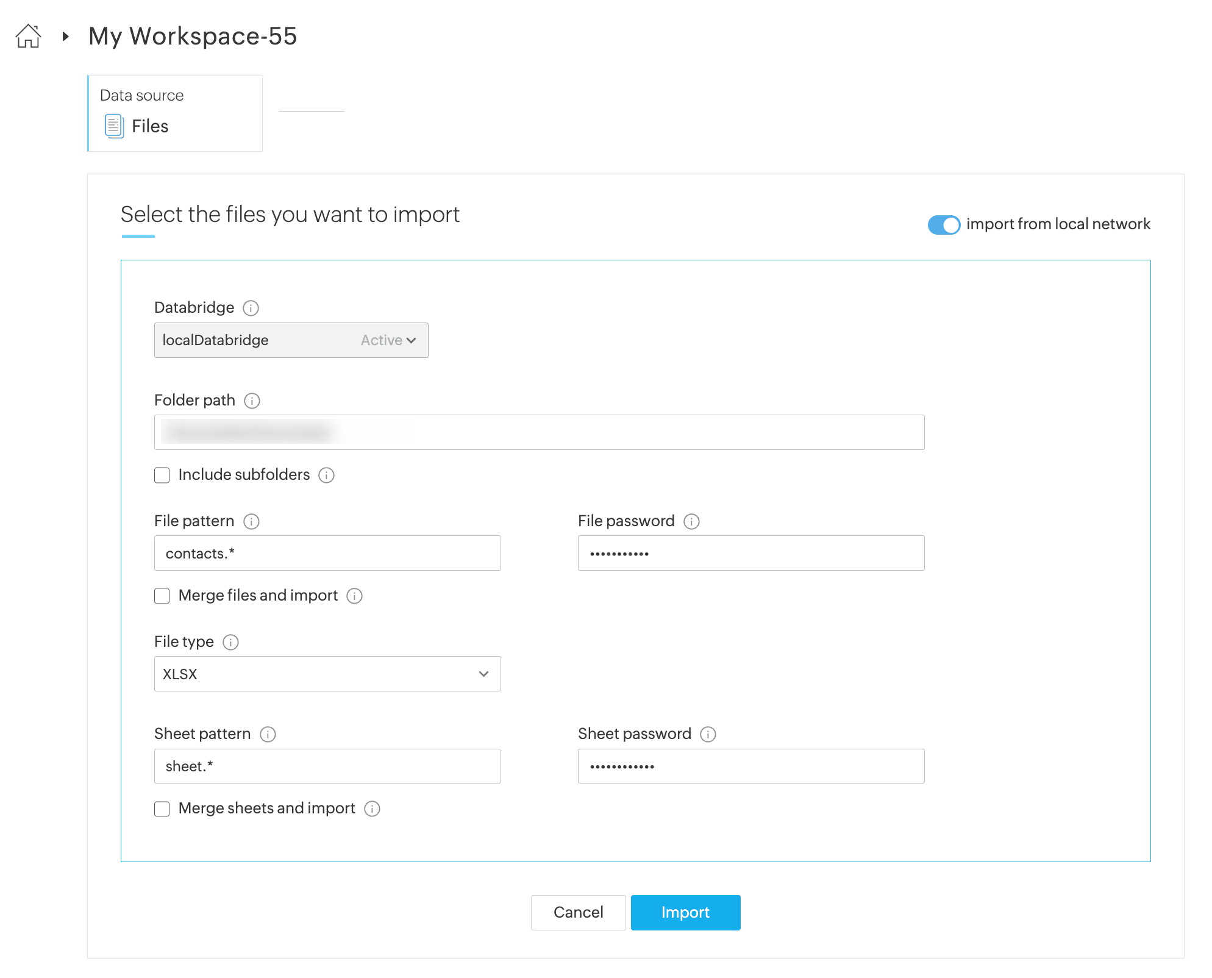Click the Merge sheets info icon

[372, 808]
